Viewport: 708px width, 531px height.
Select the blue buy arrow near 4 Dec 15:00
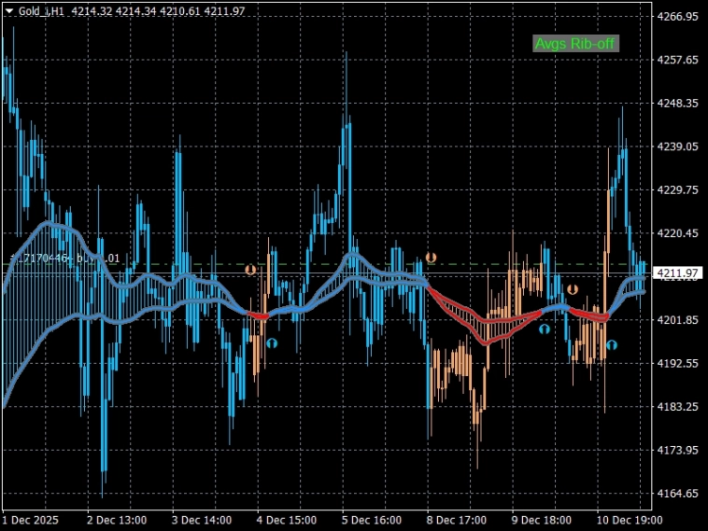coord(272,343)
